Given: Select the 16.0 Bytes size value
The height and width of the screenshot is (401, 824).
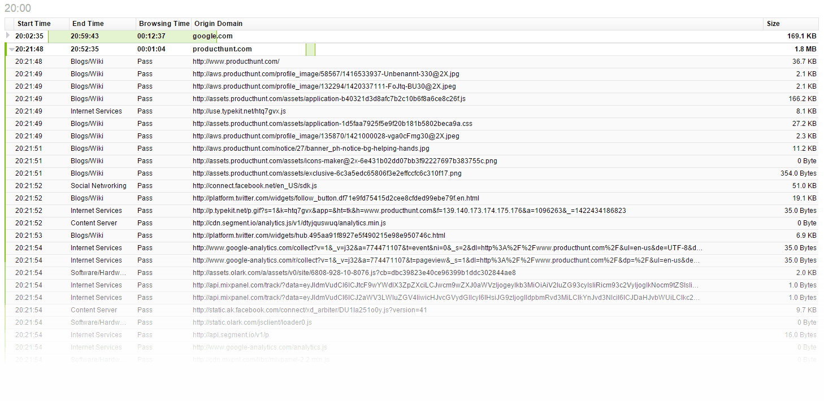Looking at the screenshot, I should tap(800, 335).
